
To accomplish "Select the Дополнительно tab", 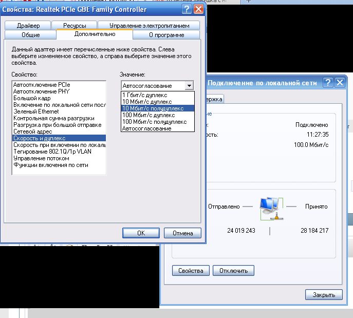I will coord(95,34).
